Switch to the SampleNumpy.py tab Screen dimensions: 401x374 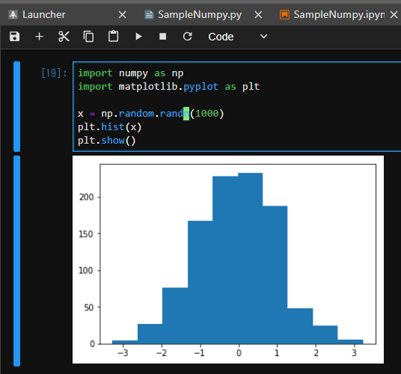[x=200, y=14]
